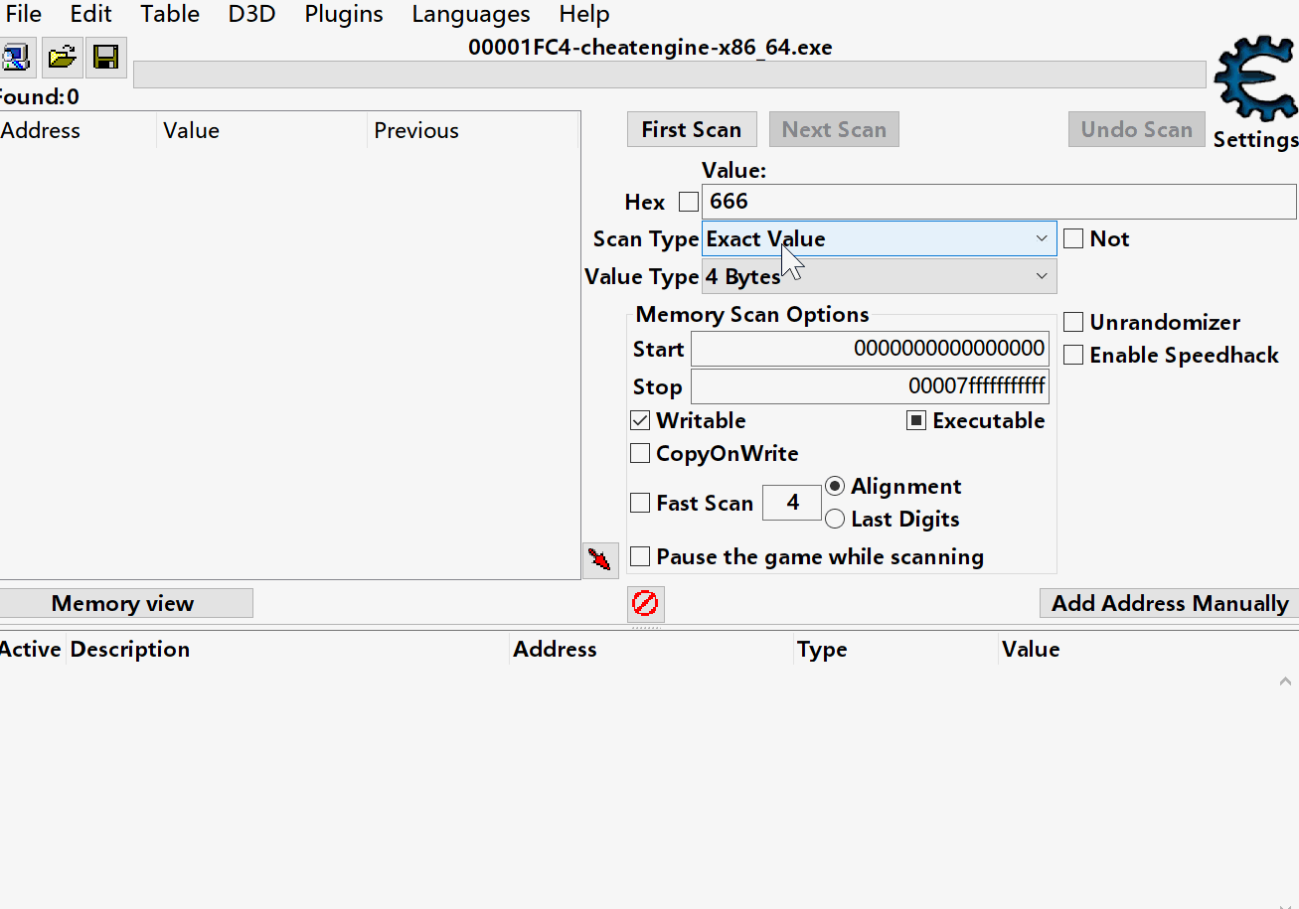Click the save floppy disk icon
The height and width of the screenshot is (909, 1299).
pos(106,58)
